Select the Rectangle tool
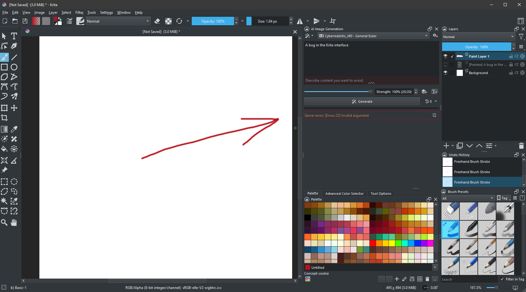 coord(4,67)
